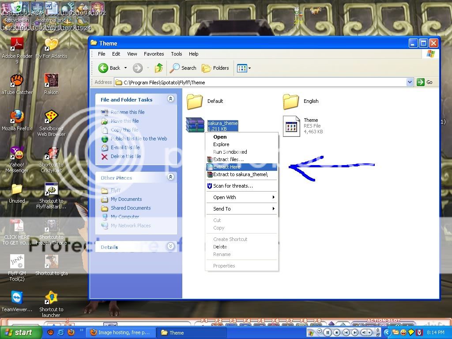
Task: Collapse the File and Folder Tasks panel
Action: click(x=170, y=99)
